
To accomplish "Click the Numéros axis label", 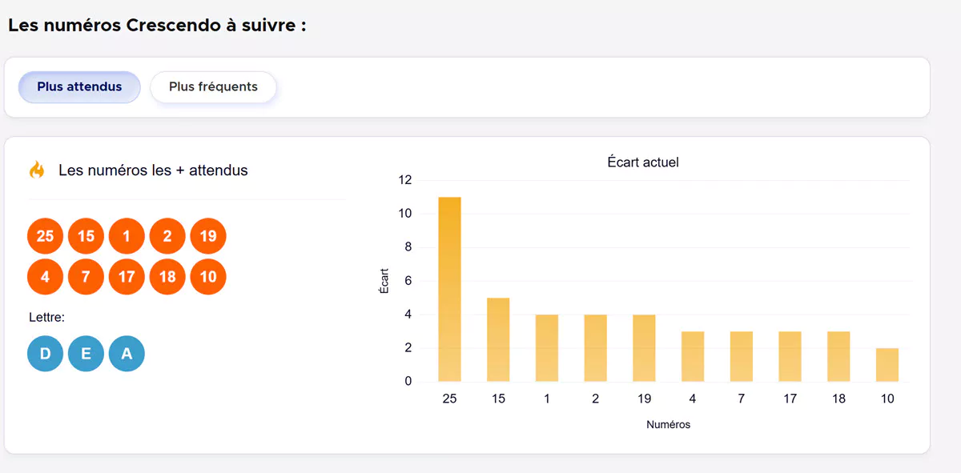I will (x=669, y=424).
